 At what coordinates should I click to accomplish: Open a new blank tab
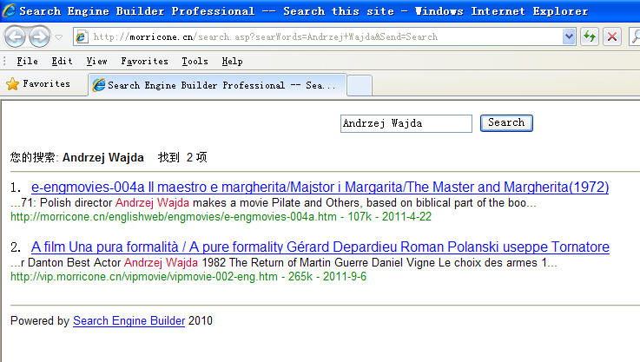[x=360, y=86]
